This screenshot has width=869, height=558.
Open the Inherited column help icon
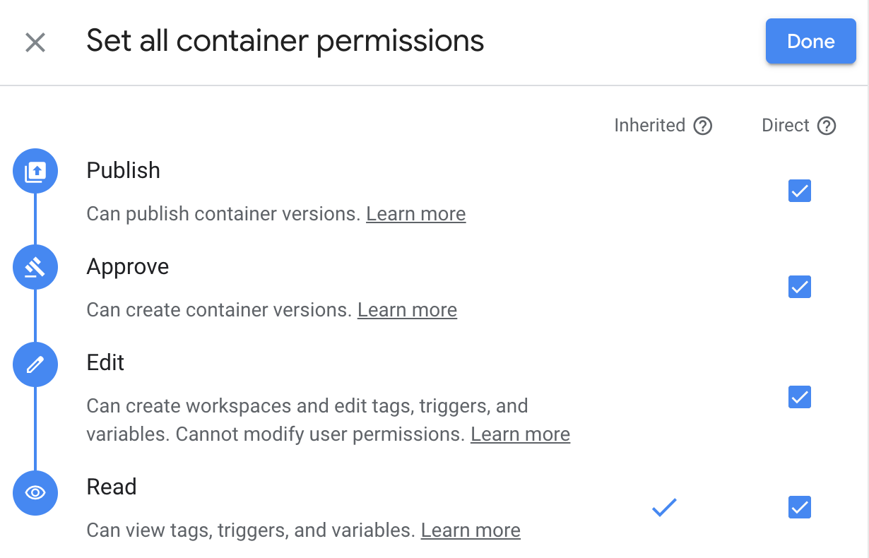[702, 126]
